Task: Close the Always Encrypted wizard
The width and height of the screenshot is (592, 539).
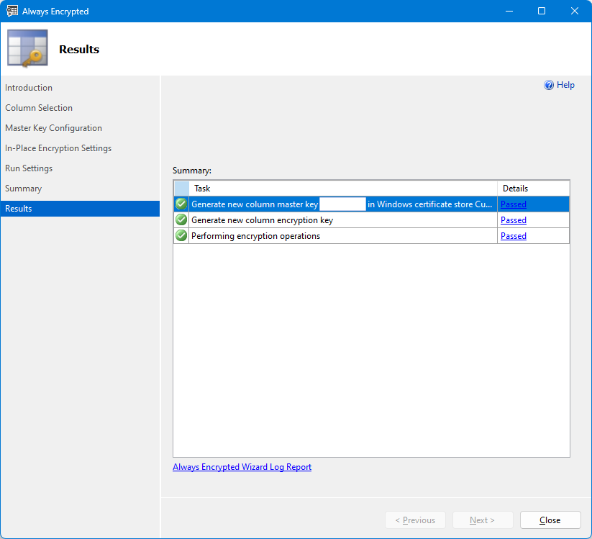Action: point(550,520)
